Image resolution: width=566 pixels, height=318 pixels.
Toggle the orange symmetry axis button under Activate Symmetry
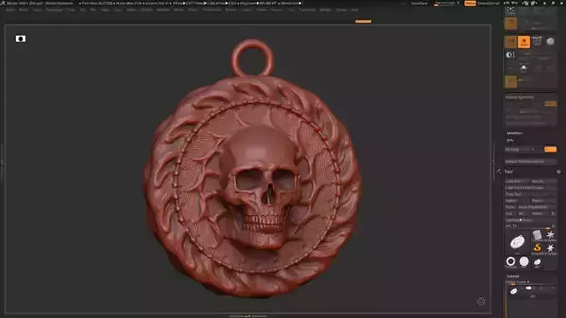(x=550, y=104)
